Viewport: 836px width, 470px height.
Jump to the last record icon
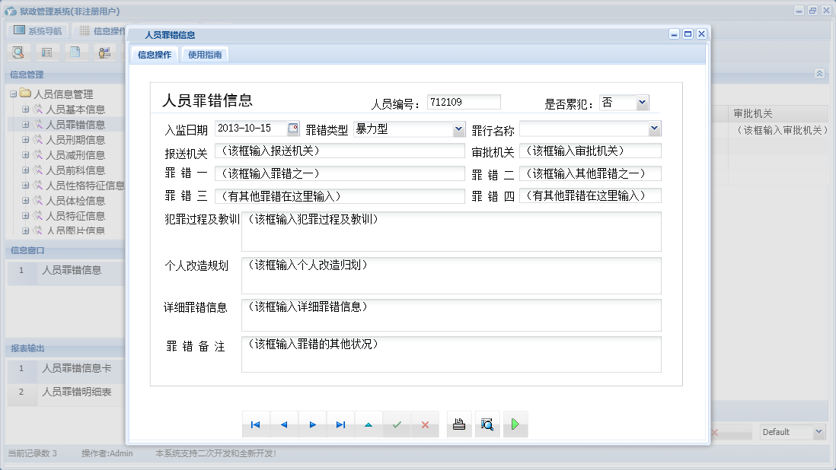pos(340,424)
